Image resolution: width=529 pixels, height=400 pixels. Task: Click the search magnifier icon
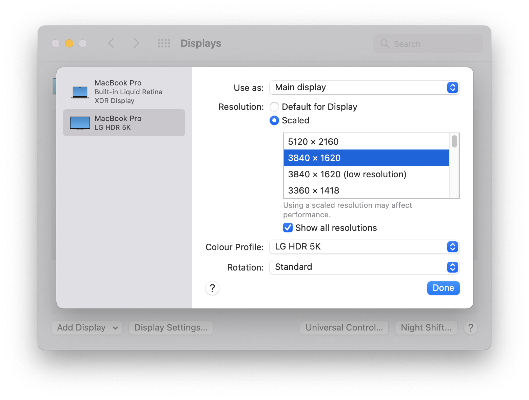[385, 43]
